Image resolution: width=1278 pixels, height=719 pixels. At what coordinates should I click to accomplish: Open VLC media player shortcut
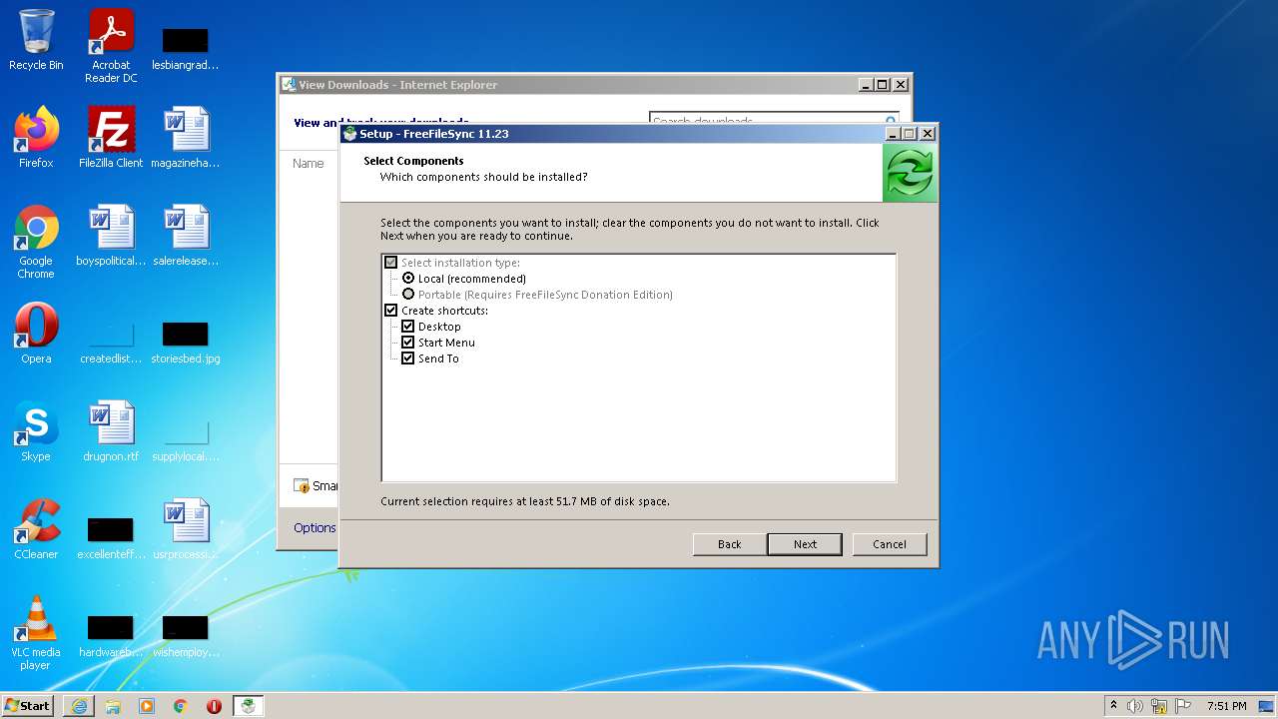tap(36, 634)
